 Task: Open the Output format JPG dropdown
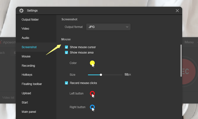(x=108, y=27)
